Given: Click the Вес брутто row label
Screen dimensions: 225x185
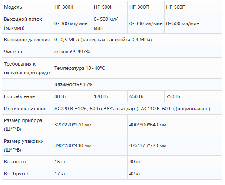Looking at the screenshot, I should [x=27, y=174].
